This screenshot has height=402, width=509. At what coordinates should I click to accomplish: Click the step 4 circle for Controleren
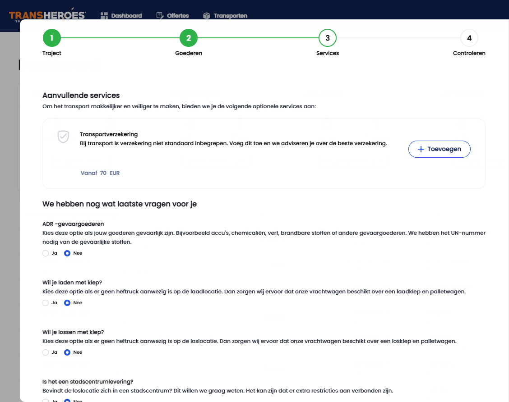coord(469,38)
